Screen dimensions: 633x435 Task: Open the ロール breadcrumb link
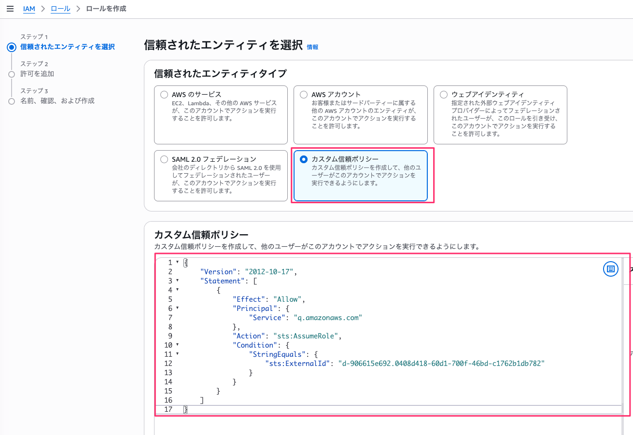point(60,9)
